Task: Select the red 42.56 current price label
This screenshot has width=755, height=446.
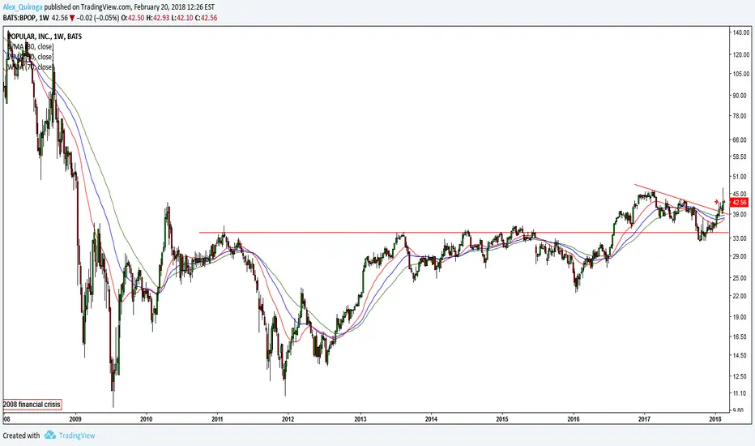Action: point(739,203)
